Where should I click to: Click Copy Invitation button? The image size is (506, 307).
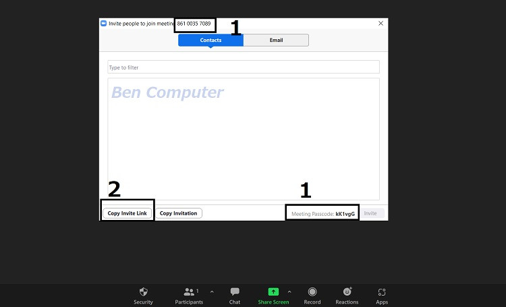tap(179, 213)
